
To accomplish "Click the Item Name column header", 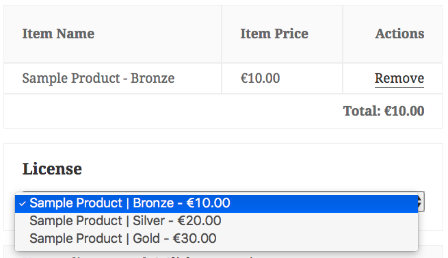I will click(x=58, y=34).
